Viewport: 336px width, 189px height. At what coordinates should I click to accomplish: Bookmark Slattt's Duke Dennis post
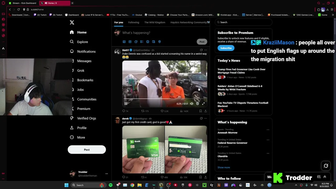click(201, 111)
